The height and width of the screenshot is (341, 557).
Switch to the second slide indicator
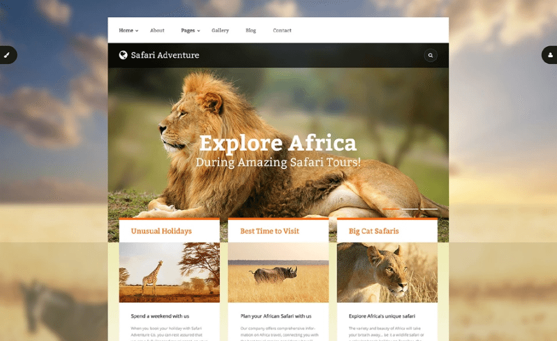click(410, 209)
